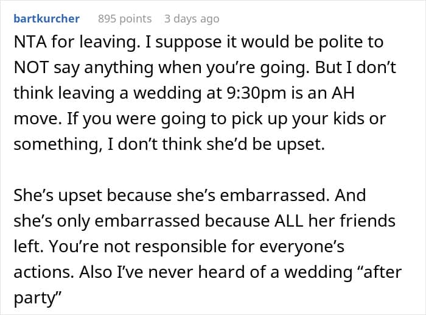Click the word responsible in the comment
This screenshot has height=315, width=426.
click(x=180, y=247)
